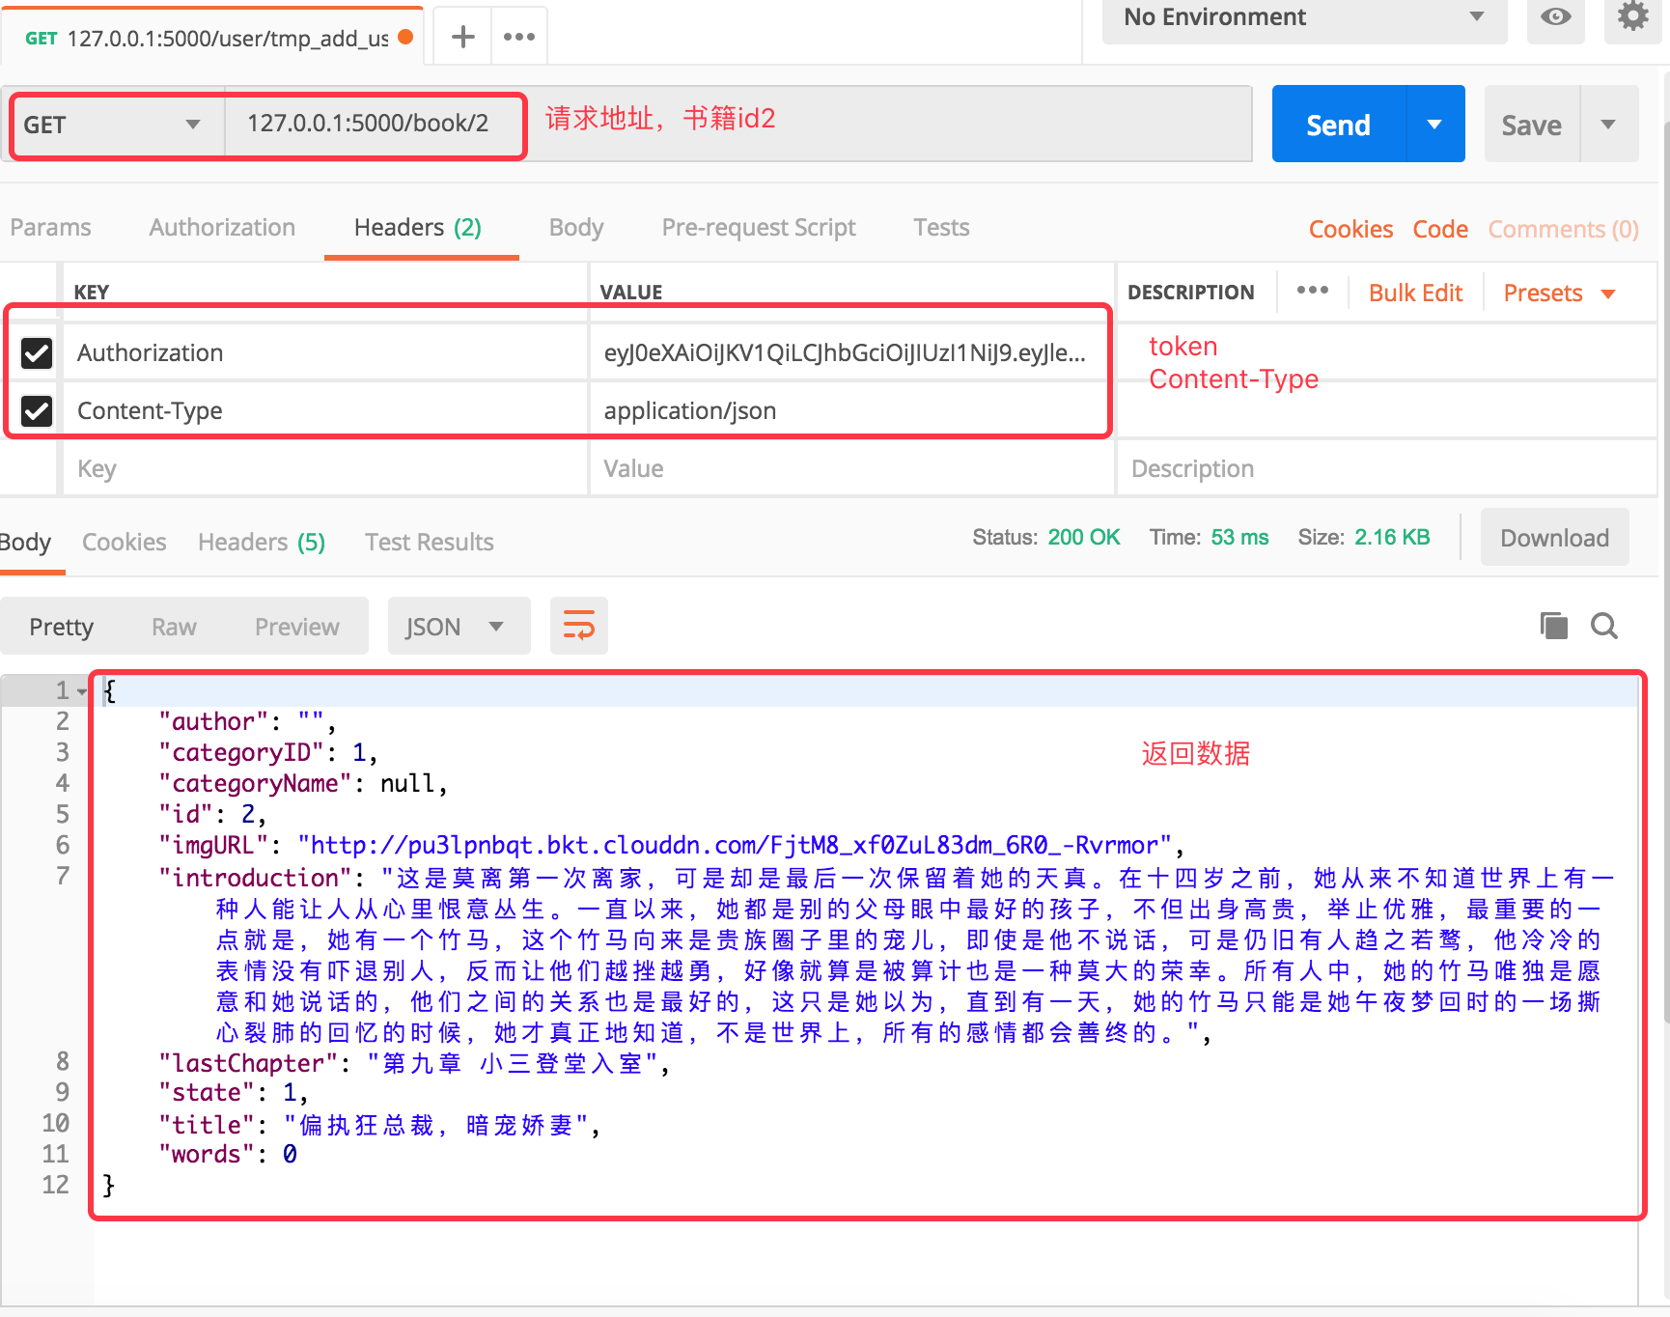Open the Cookies link
The height and width of the screenshot is (1317, 1670).
(x=1350, y=229)
